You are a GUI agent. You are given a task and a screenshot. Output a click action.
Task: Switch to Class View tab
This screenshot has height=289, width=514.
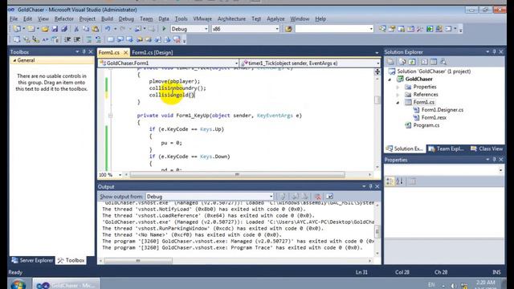487,149
